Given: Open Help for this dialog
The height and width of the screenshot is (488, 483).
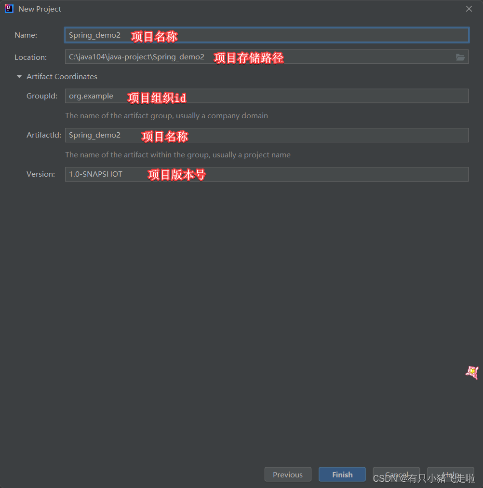Looking at the screenshot, I should 451,474.
